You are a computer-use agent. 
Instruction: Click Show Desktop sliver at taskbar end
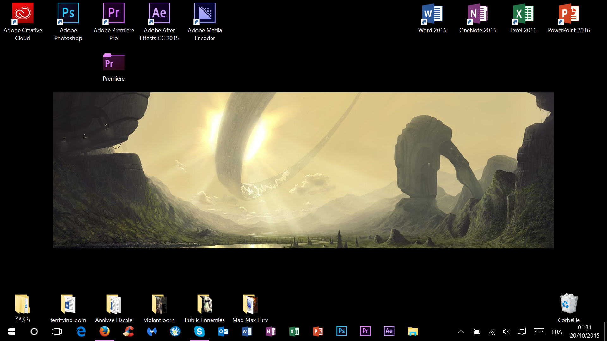605,332
